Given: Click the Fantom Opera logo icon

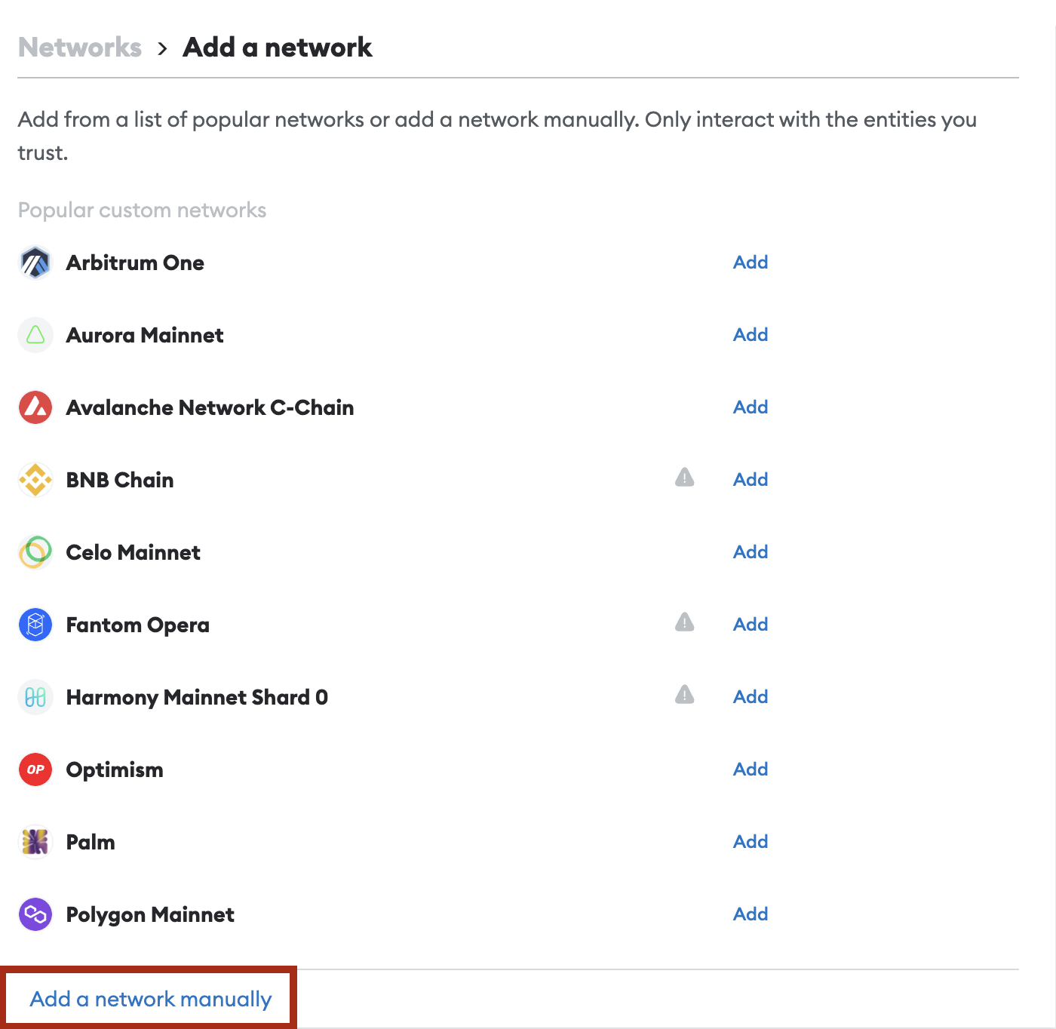Looking at the screenshot, I should point(35,625).
